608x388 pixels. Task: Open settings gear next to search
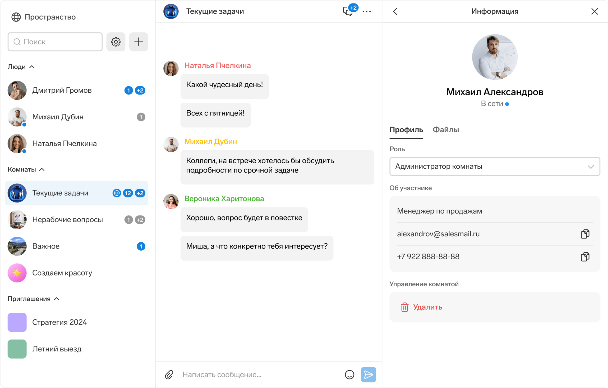(116, 42)
